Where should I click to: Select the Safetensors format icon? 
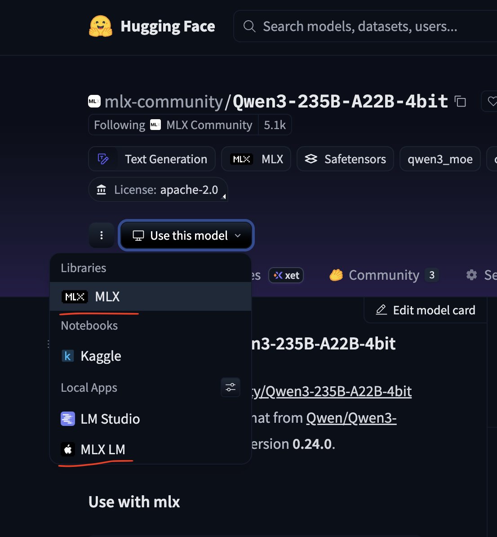coord(310,158)
